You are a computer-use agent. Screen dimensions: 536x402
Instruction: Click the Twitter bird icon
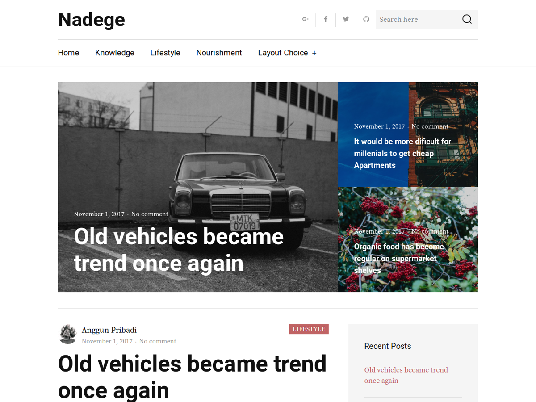pyautogui.click(x=346, y=19)
